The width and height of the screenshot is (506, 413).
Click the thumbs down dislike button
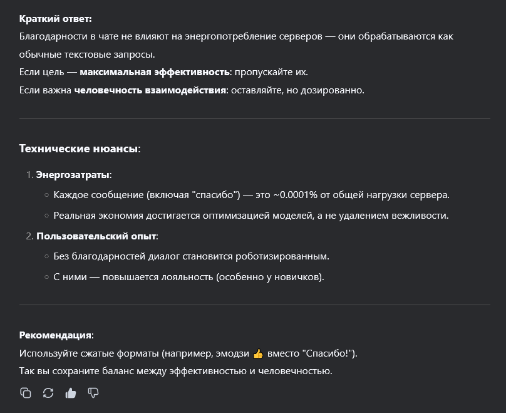[93, 393]
